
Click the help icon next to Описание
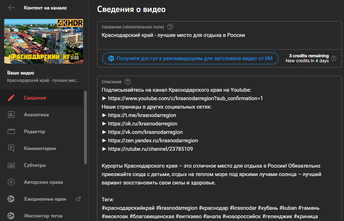click(x=128, y=82)
